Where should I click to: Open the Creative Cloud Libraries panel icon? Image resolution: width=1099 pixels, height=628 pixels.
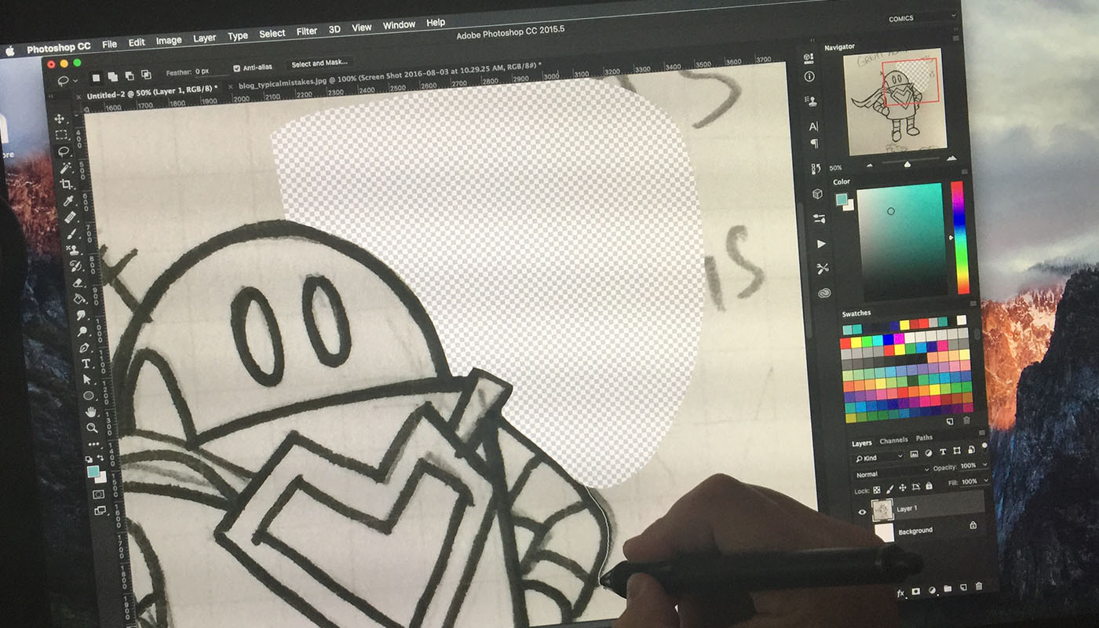pyautogui.click(x=823, y=293)
